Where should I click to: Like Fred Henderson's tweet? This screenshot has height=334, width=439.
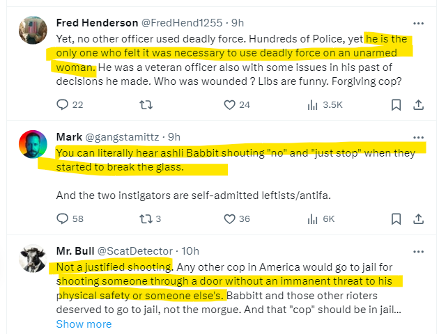coord(229,105)
